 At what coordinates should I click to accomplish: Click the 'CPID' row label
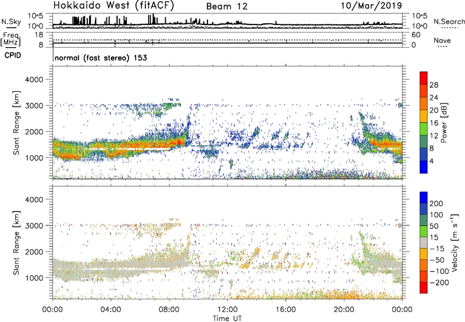coord(13,55)
